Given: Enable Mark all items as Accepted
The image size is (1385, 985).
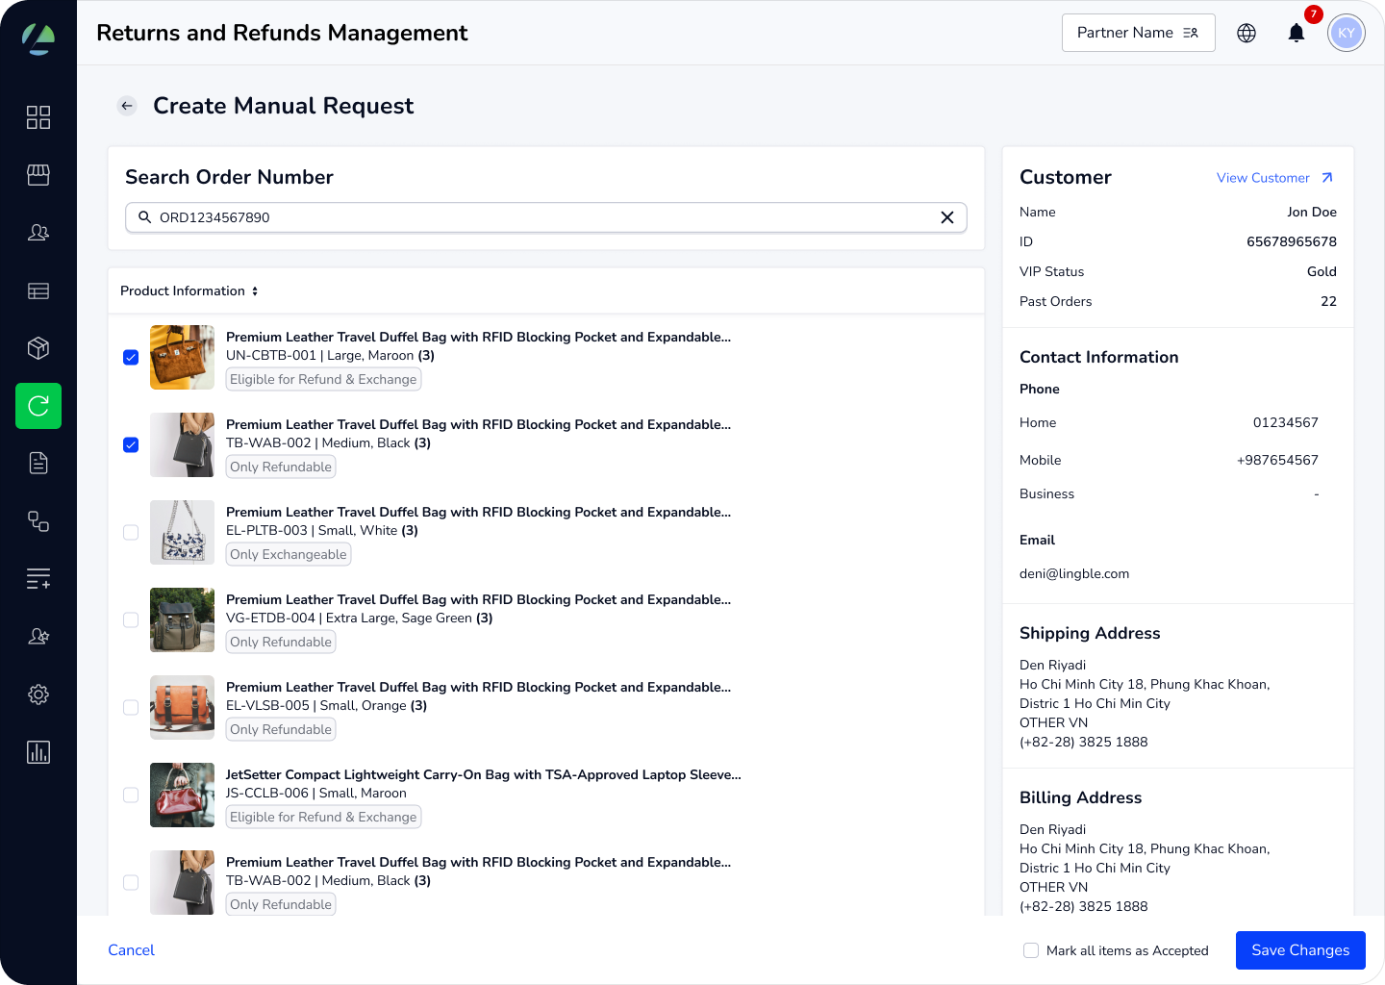Looking at the screenshot, I should click(x=1031, y=950).
